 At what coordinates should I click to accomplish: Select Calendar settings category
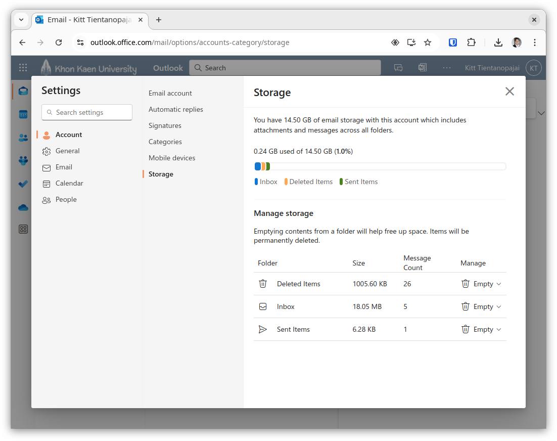pyautogui.click(x=69, y=183)
